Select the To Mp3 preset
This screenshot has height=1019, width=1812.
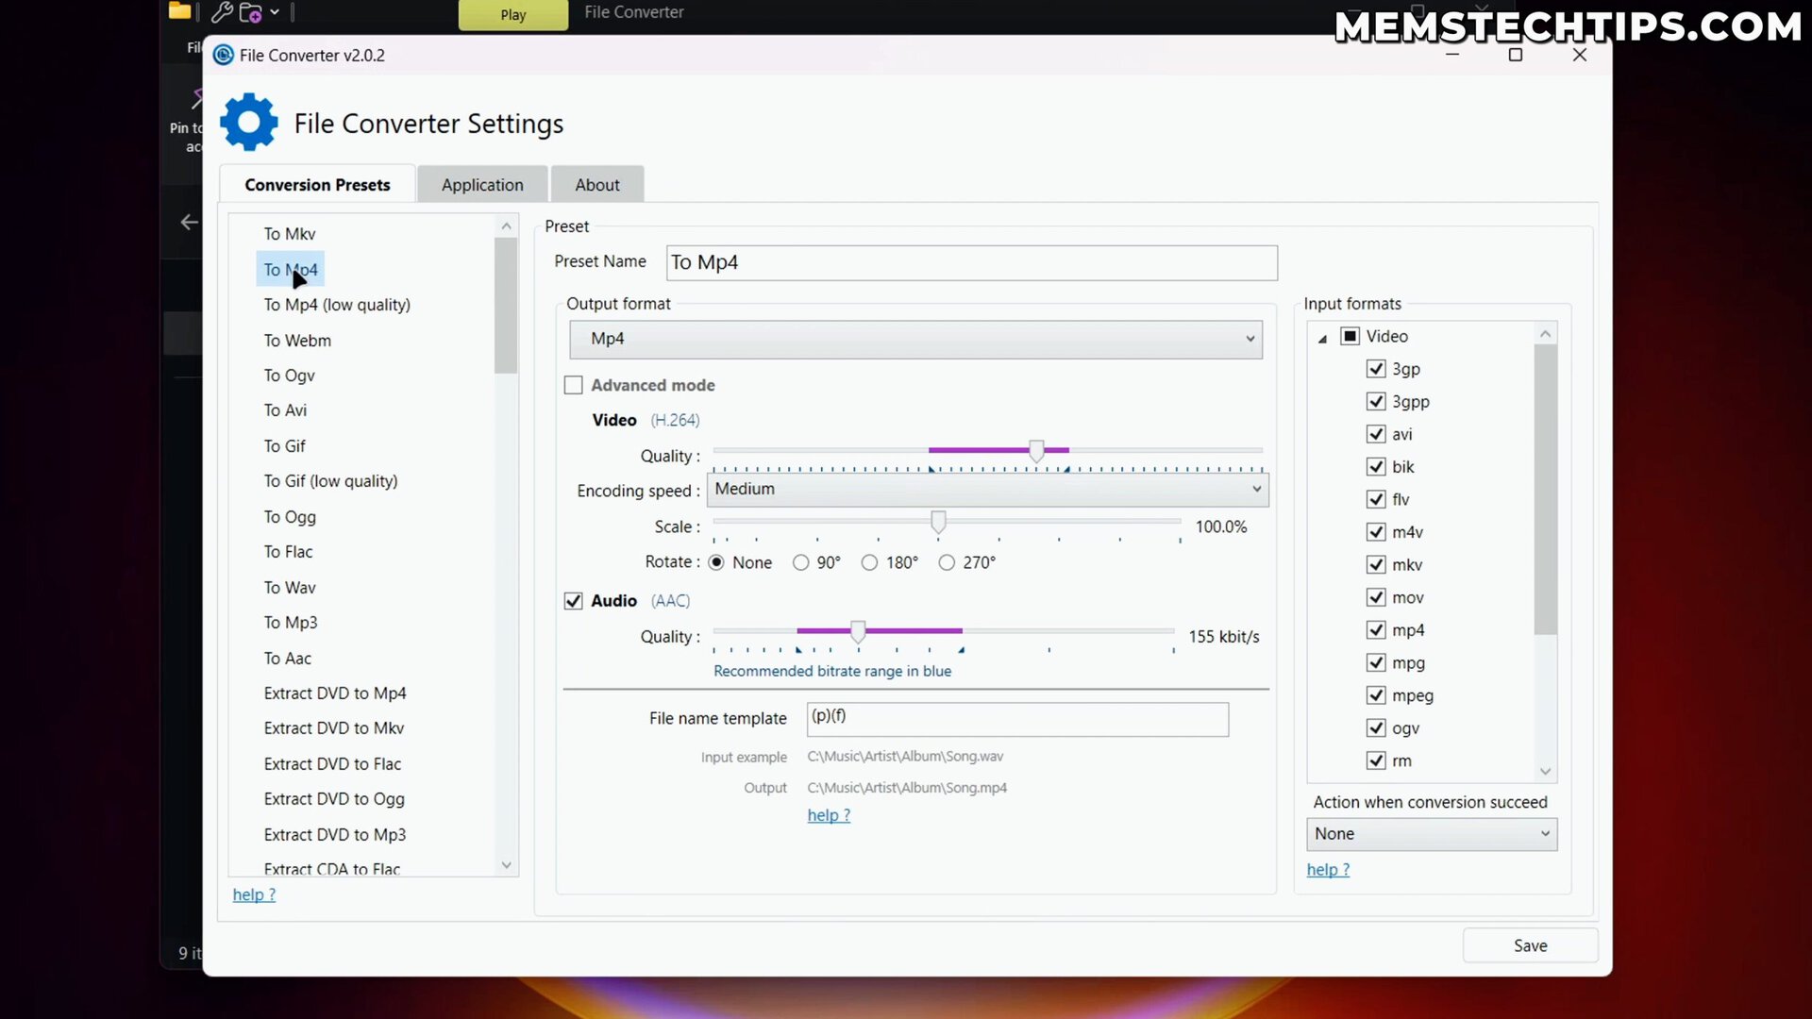[291, 623]
